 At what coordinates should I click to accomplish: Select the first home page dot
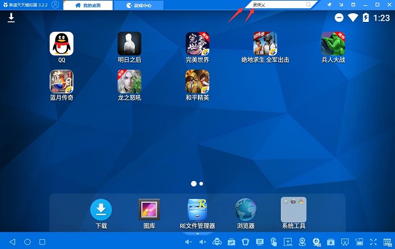pyautogui.click(x=194, y=184)
